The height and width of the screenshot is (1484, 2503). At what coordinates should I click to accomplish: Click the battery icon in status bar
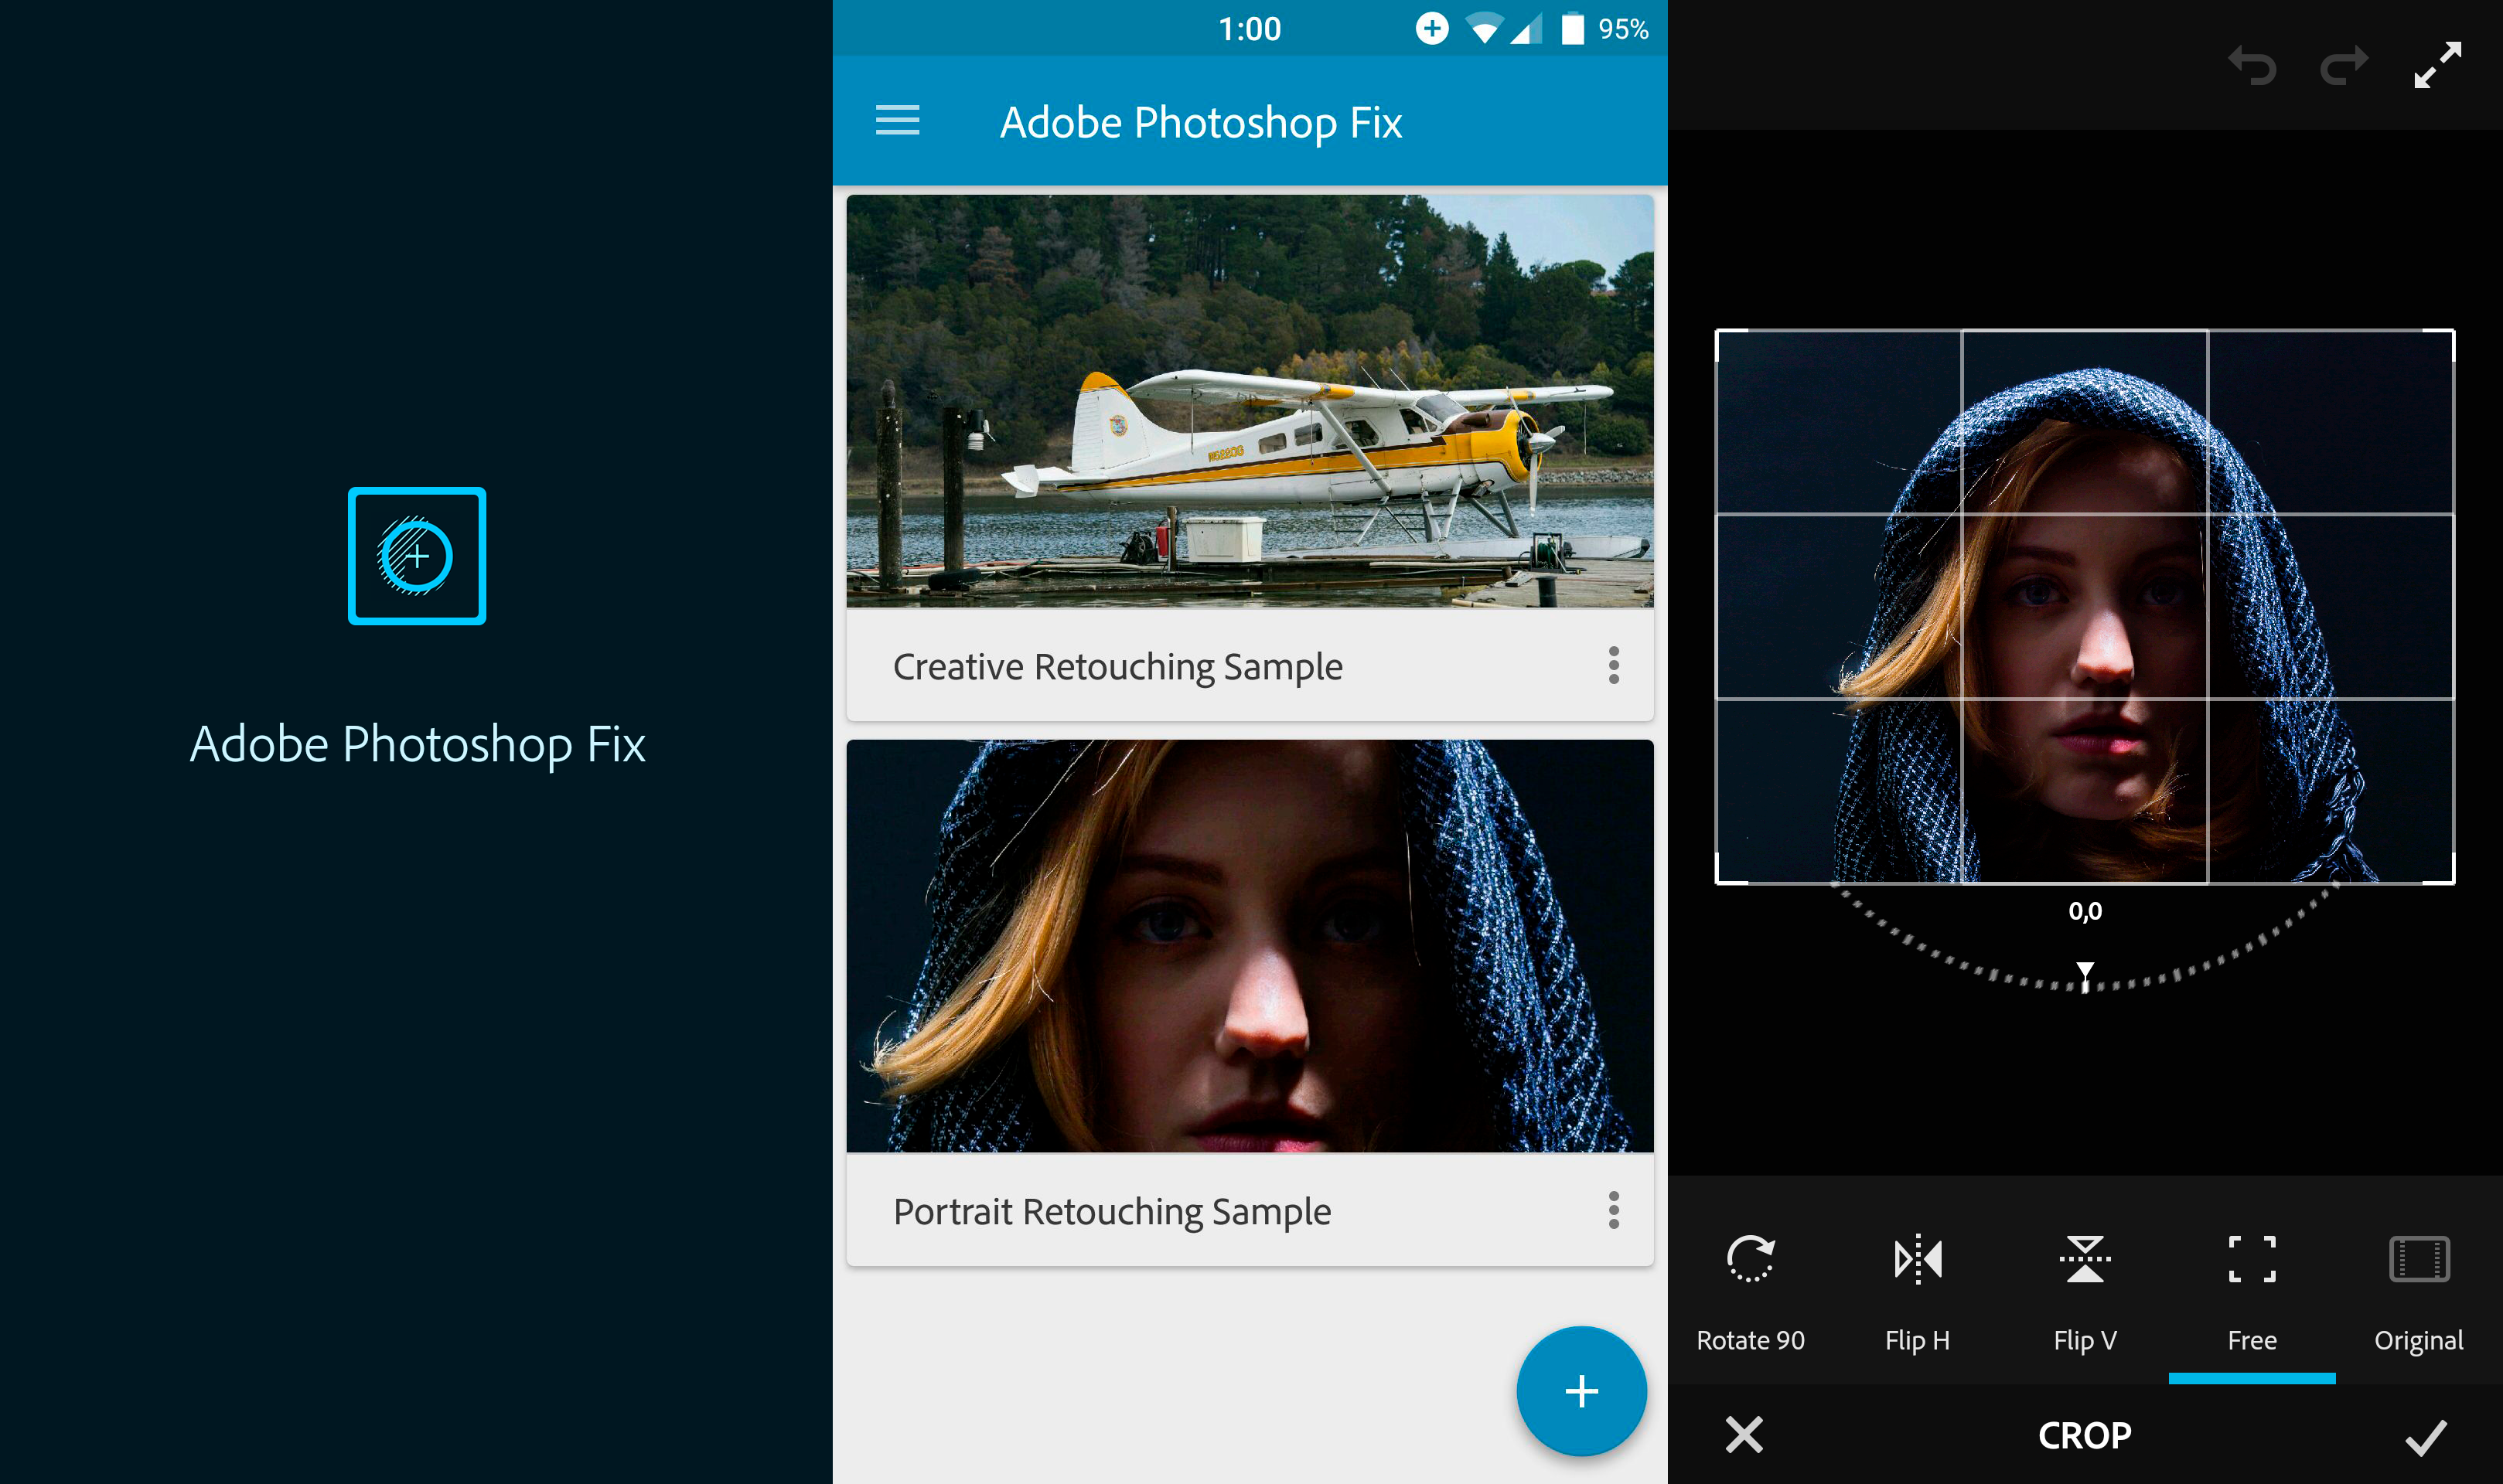1573,29
